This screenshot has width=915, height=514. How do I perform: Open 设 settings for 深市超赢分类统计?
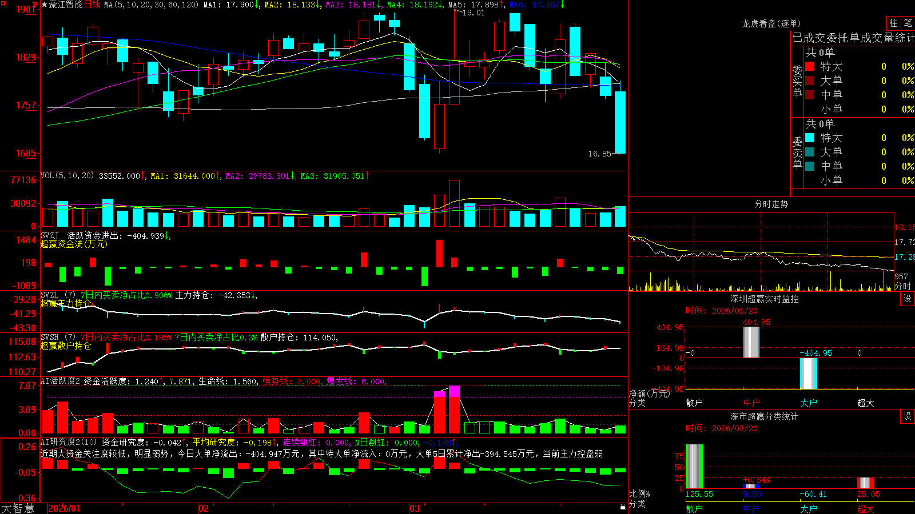pyautogui.click(x=908, y=416)
